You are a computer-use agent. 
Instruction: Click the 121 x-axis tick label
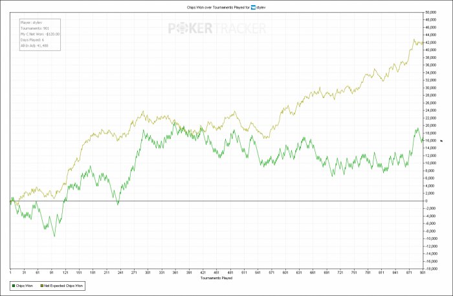point(65,272)
